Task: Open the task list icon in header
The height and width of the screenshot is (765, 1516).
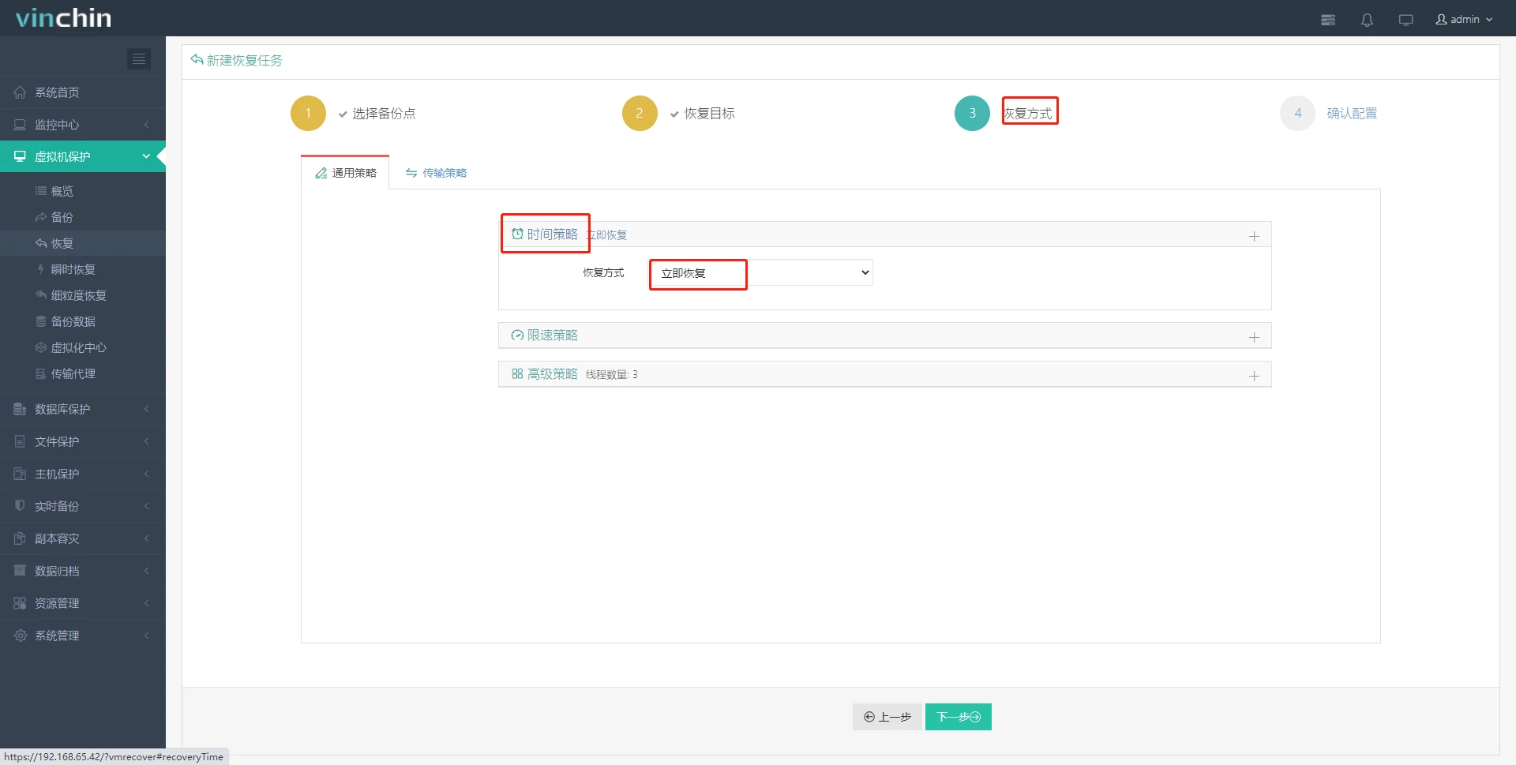Action: pos(1328,20)
